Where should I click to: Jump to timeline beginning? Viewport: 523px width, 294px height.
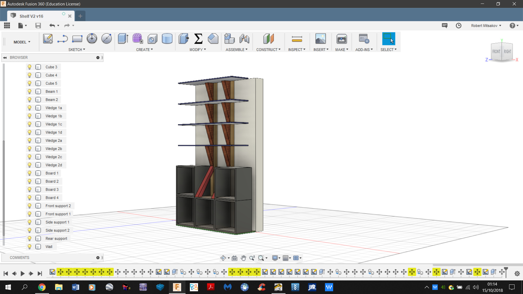(x=6, y=274)
